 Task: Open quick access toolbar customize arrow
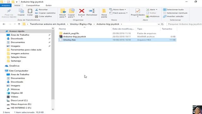coord(17,2)
